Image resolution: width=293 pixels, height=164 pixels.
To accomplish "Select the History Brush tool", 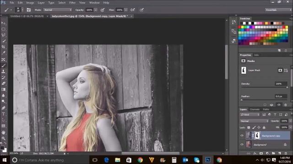I will pyautogui.click(x=3, y=77).
